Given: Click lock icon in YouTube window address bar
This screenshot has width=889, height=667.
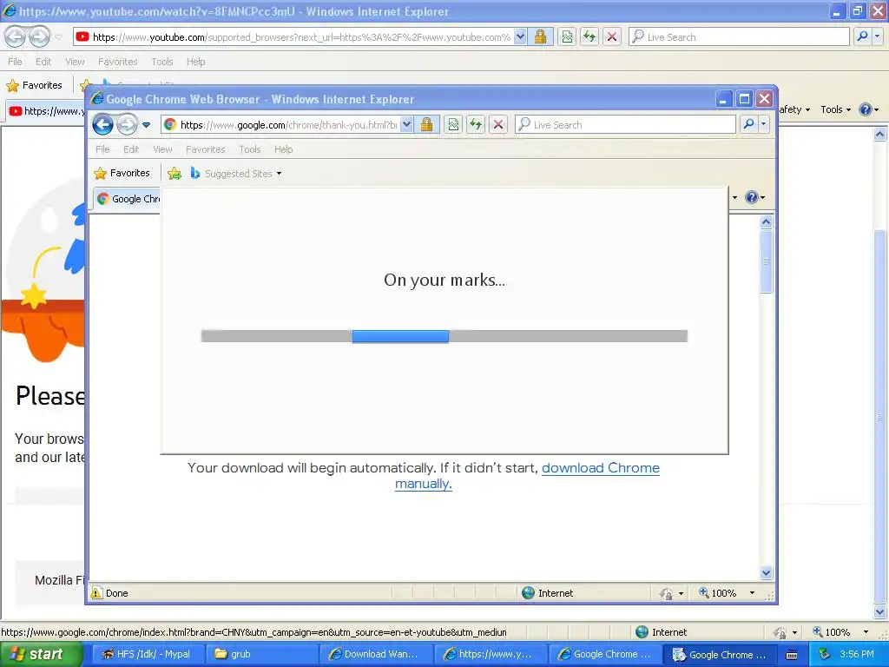Looking at the screenshot, I should 540,36.
